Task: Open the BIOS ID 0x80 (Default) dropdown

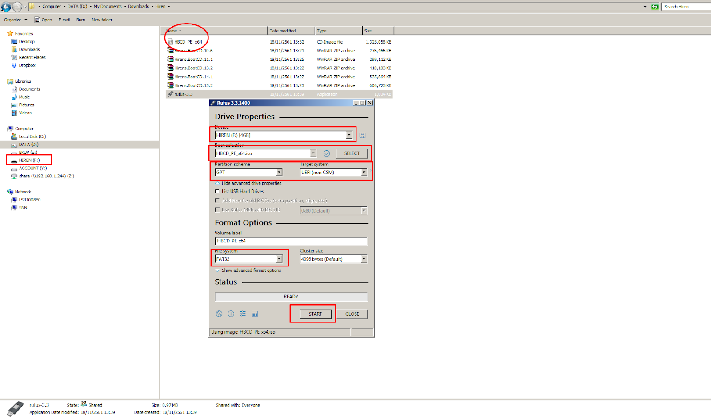Action: tap(334, 211)
